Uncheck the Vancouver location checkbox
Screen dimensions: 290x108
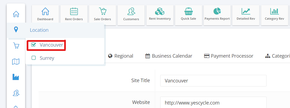pyautogui.click(x=33, y=44)
